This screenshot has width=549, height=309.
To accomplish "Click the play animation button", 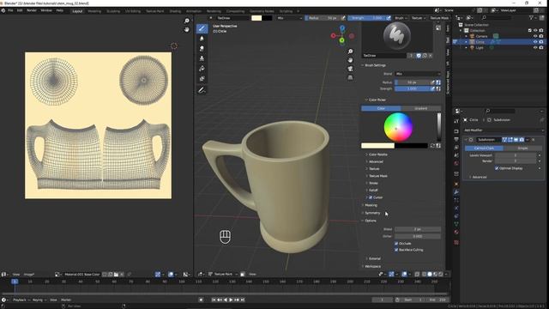I will point(231,300).
